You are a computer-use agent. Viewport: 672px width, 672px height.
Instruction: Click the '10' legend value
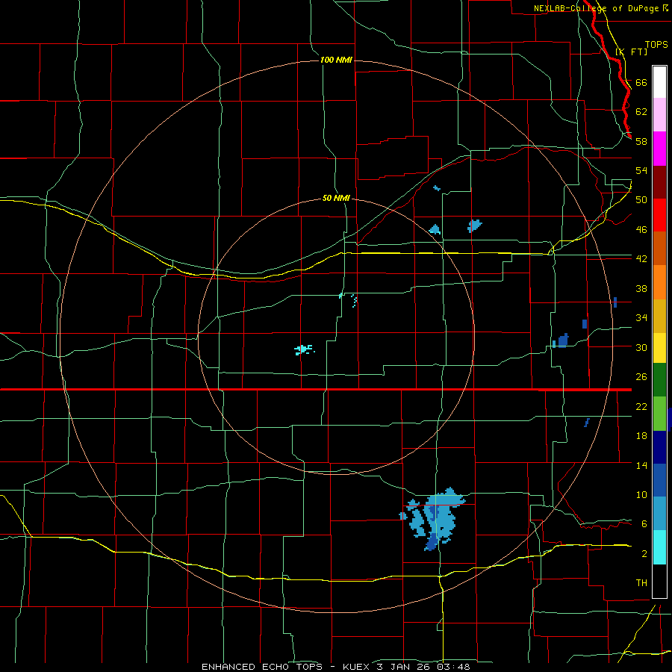641,495
